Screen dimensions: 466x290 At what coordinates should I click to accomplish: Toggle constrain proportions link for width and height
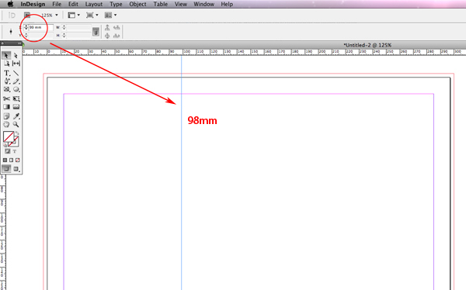tap(96, 32)
